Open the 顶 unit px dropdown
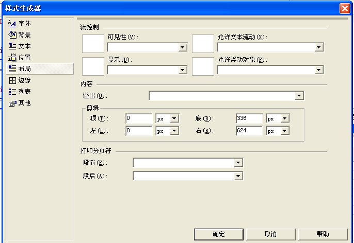The width and height of the screenshot is (354, 243). click(x=174, y=118)
